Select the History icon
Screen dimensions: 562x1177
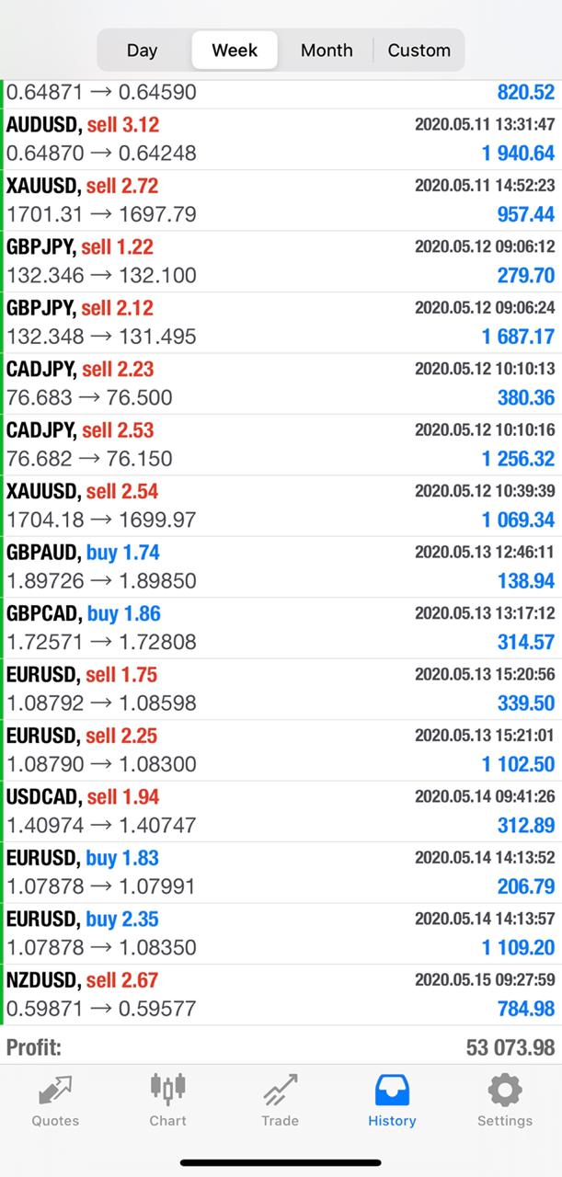[392, 1100]
